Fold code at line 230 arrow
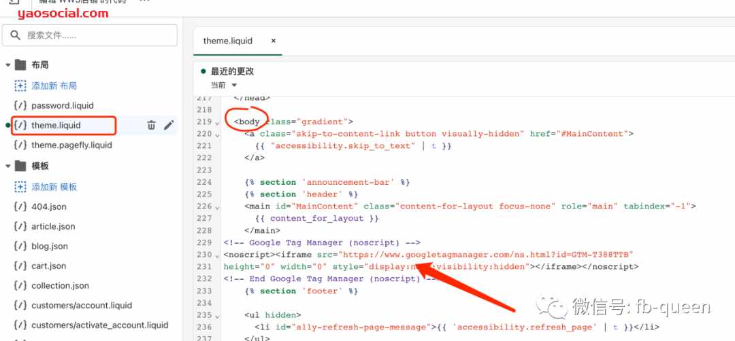 [x=217, y=255]
